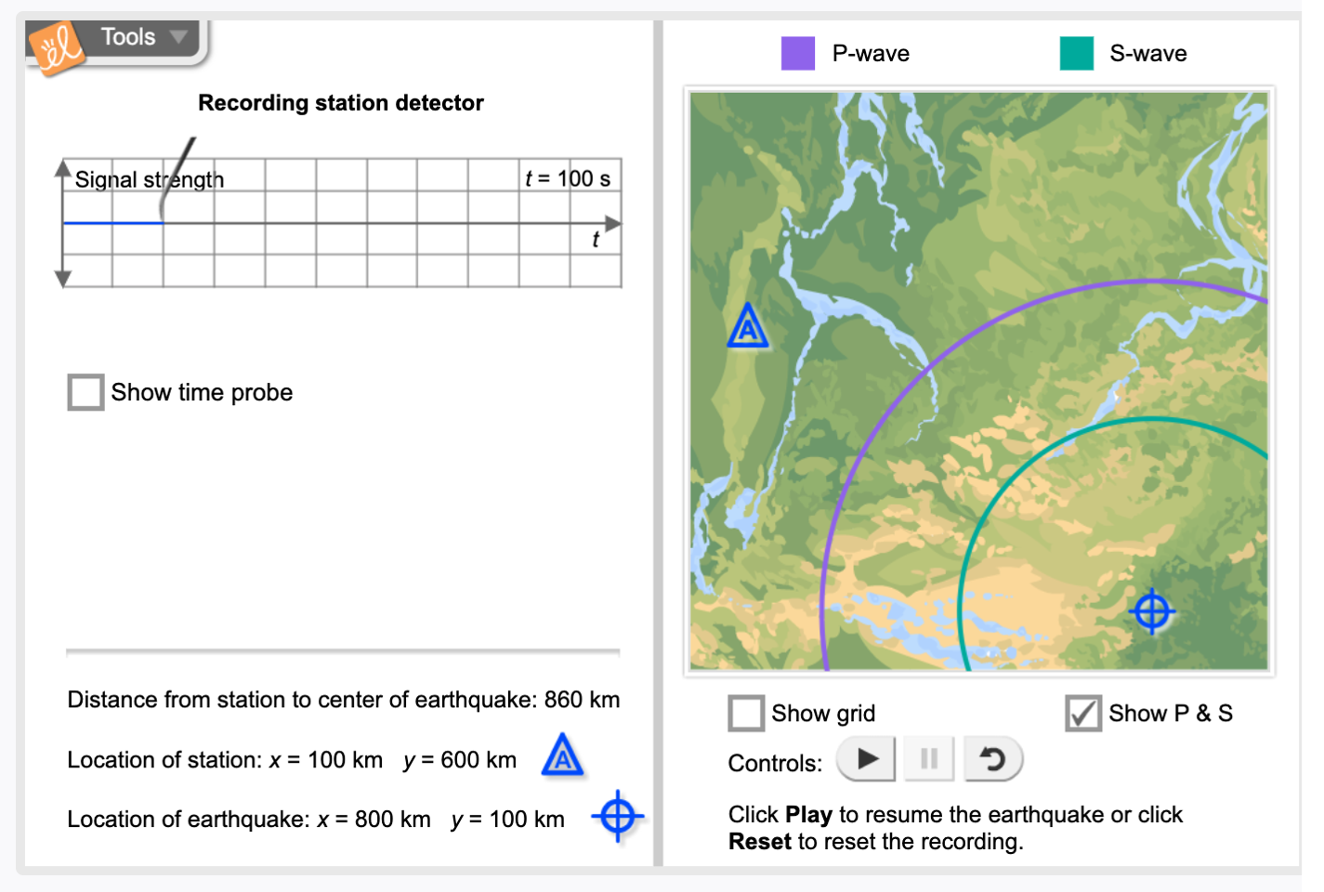
Task: Click the ExploreLearning logo icon
Action: tap(57, 48)
